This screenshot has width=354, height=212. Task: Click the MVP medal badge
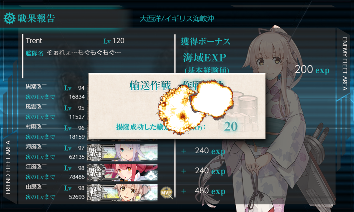tap(166, 193)
